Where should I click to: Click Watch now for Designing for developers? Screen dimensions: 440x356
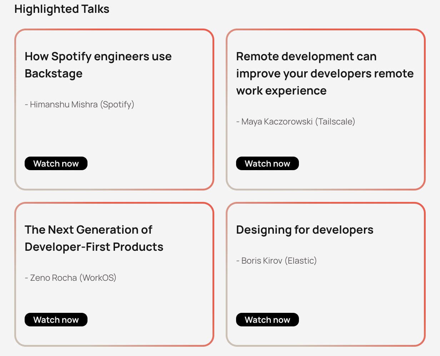(x=267, y=320)
